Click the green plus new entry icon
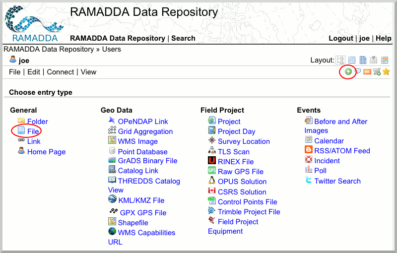Image resolution: width=397 pixels, height=253 pixels. 348,72
